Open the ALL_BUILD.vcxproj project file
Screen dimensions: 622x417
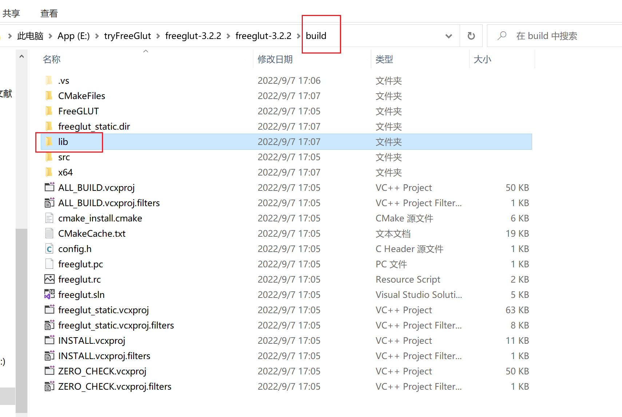96,187
